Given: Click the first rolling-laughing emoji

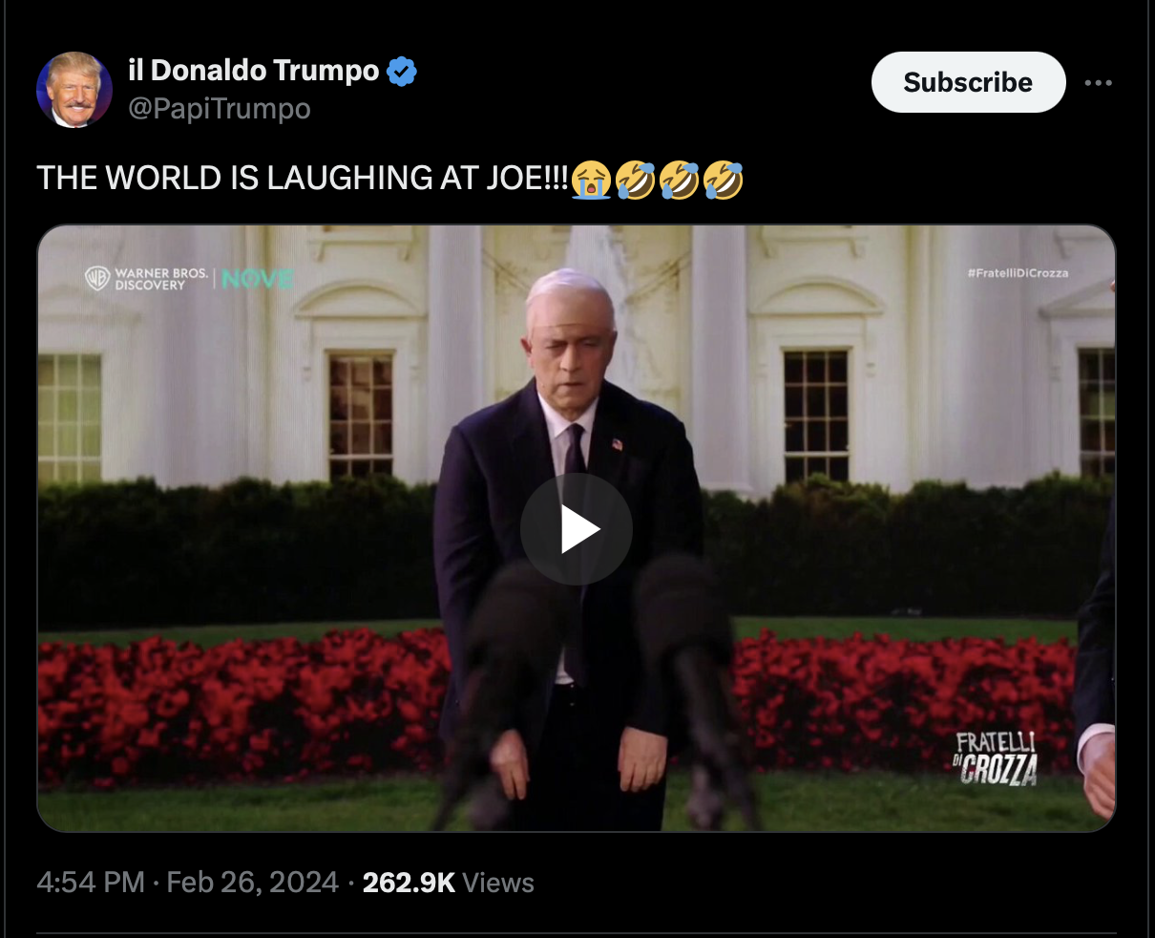Looking at the screenshot, I should pos(635,180).
